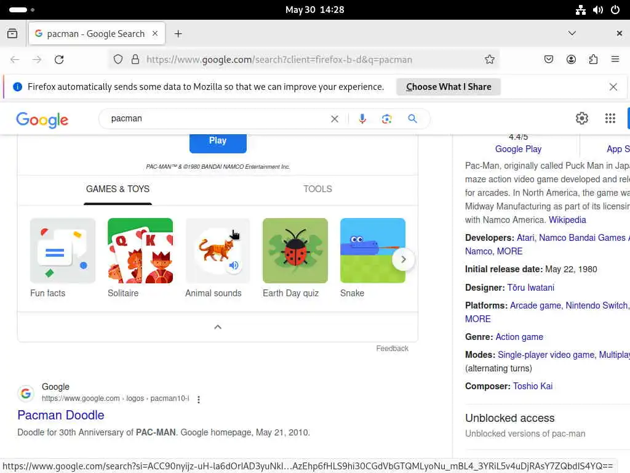The width and height of the screenshot is (630, 473).
Task: Collapse the games panel with up chevron
Action: [x=218, y=327]
